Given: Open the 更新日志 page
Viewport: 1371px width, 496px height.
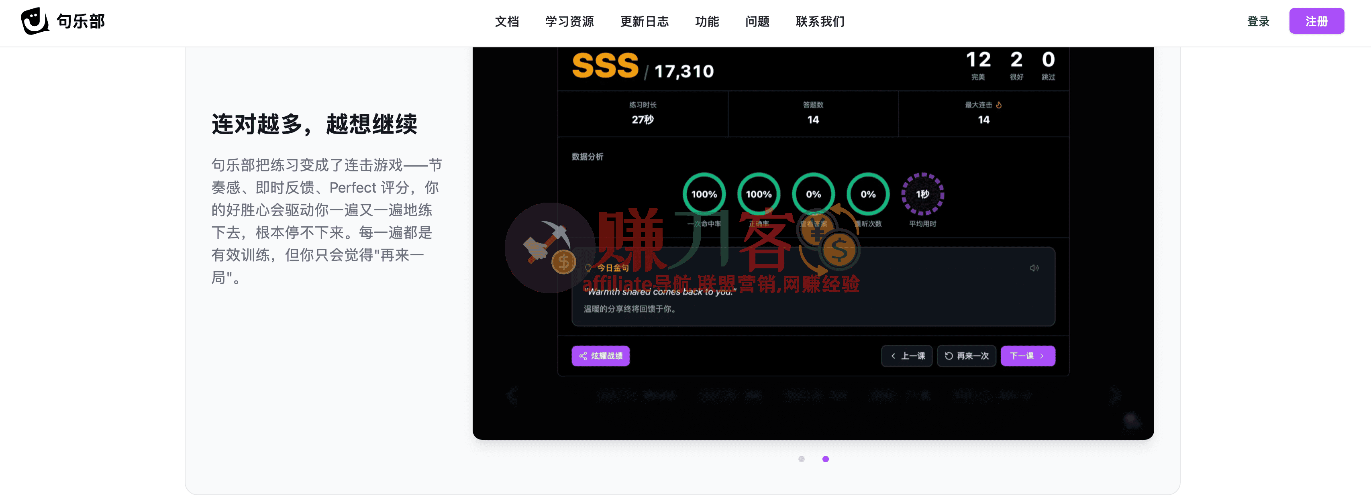Looking at the screenshot, I should 645,21.
